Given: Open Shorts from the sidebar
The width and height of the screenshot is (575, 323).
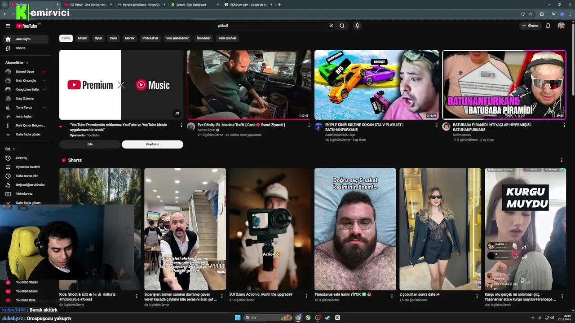Looking at the screenshot, I should click(25, 48).
